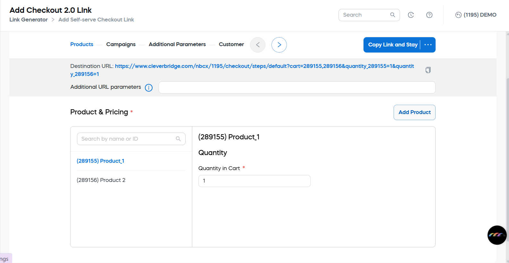Viewport: 509px width, 263px height.
Task: Switch to the Campaigns step tab
Action: (121, 45)
